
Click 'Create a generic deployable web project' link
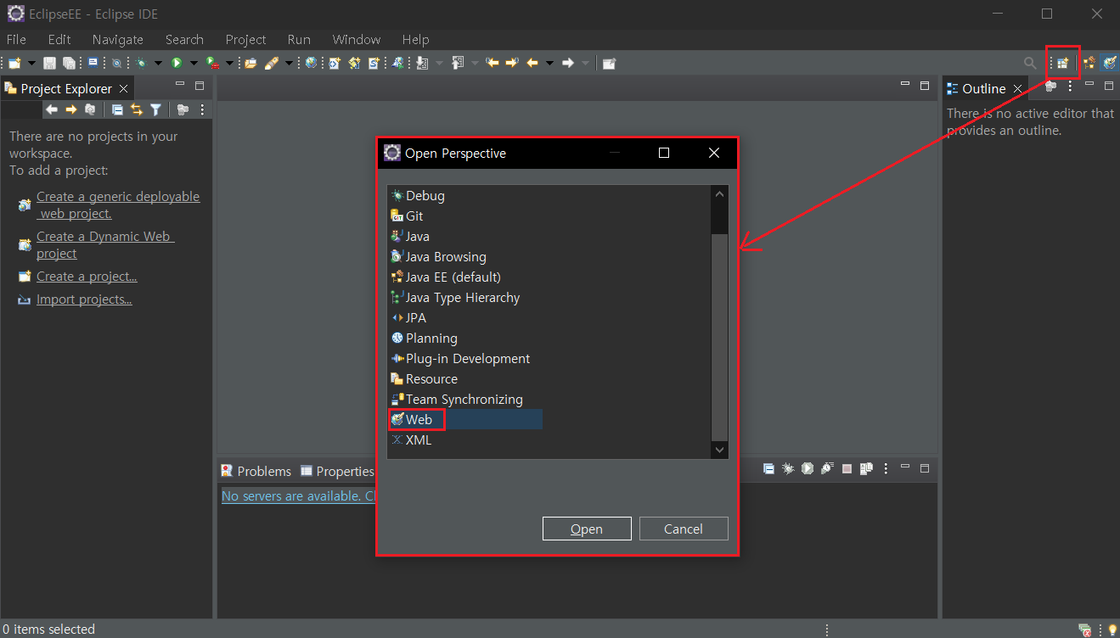coord(118,204)
